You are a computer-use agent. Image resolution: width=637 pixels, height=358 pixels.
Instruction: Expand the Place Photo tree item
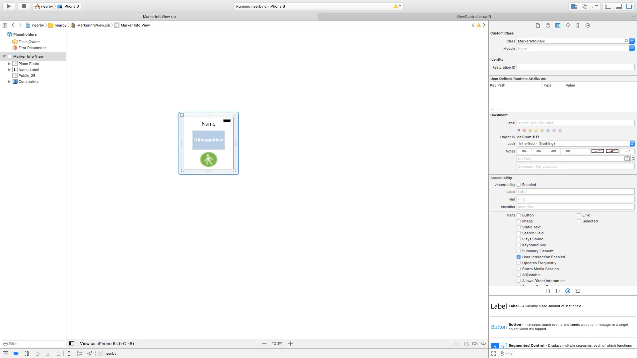9,64
